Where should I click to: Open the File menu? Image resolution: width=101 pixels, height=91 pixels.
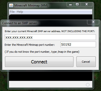pyautogui.click(x=12, y=12)
